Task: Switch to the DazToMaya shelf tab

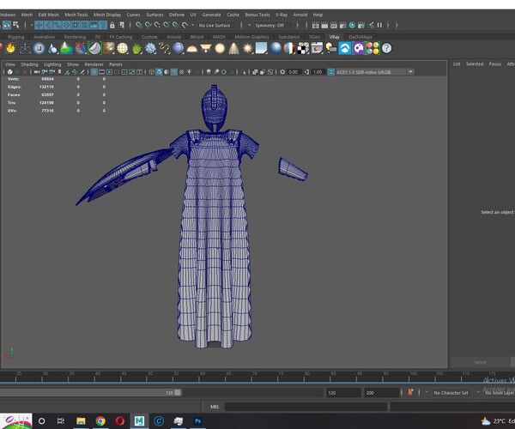Action: point(360,37)
